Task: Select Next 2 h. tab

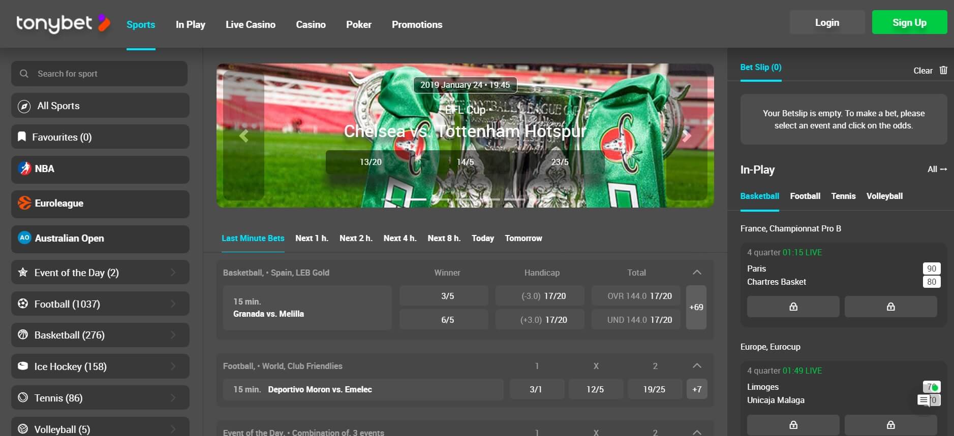Action: (x=356, y=238)
